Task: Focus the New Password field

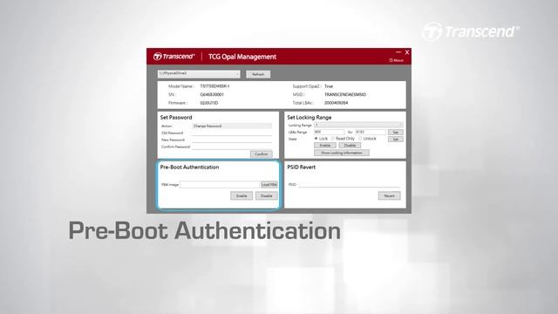Action: (232, 140)
